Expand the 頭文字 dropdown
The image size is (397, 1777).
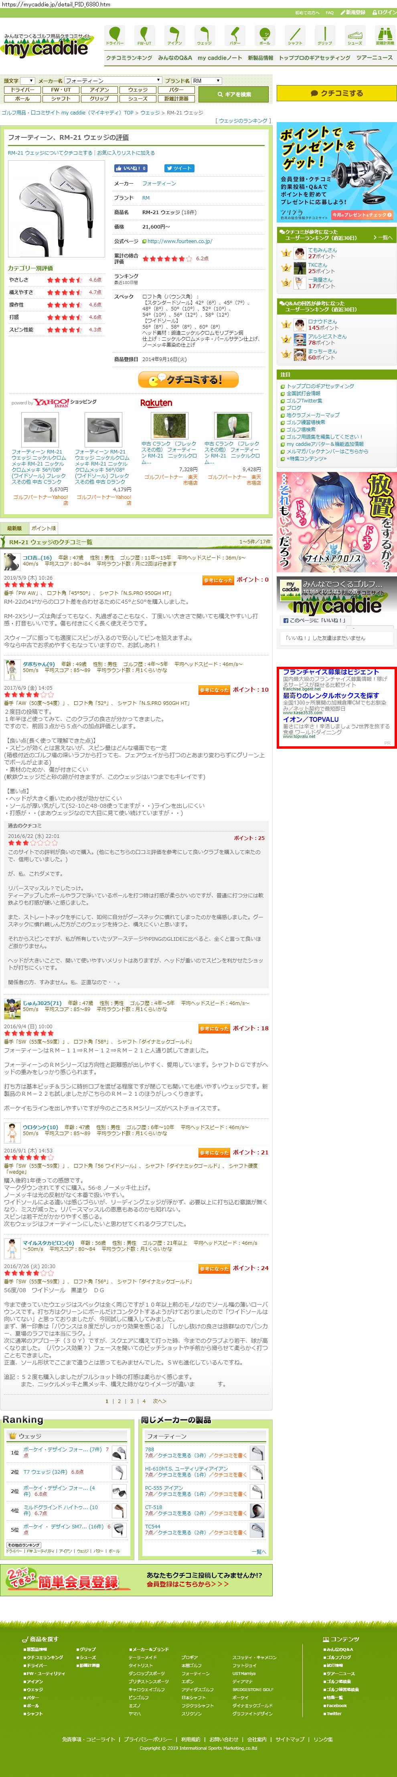coord(27,81)
